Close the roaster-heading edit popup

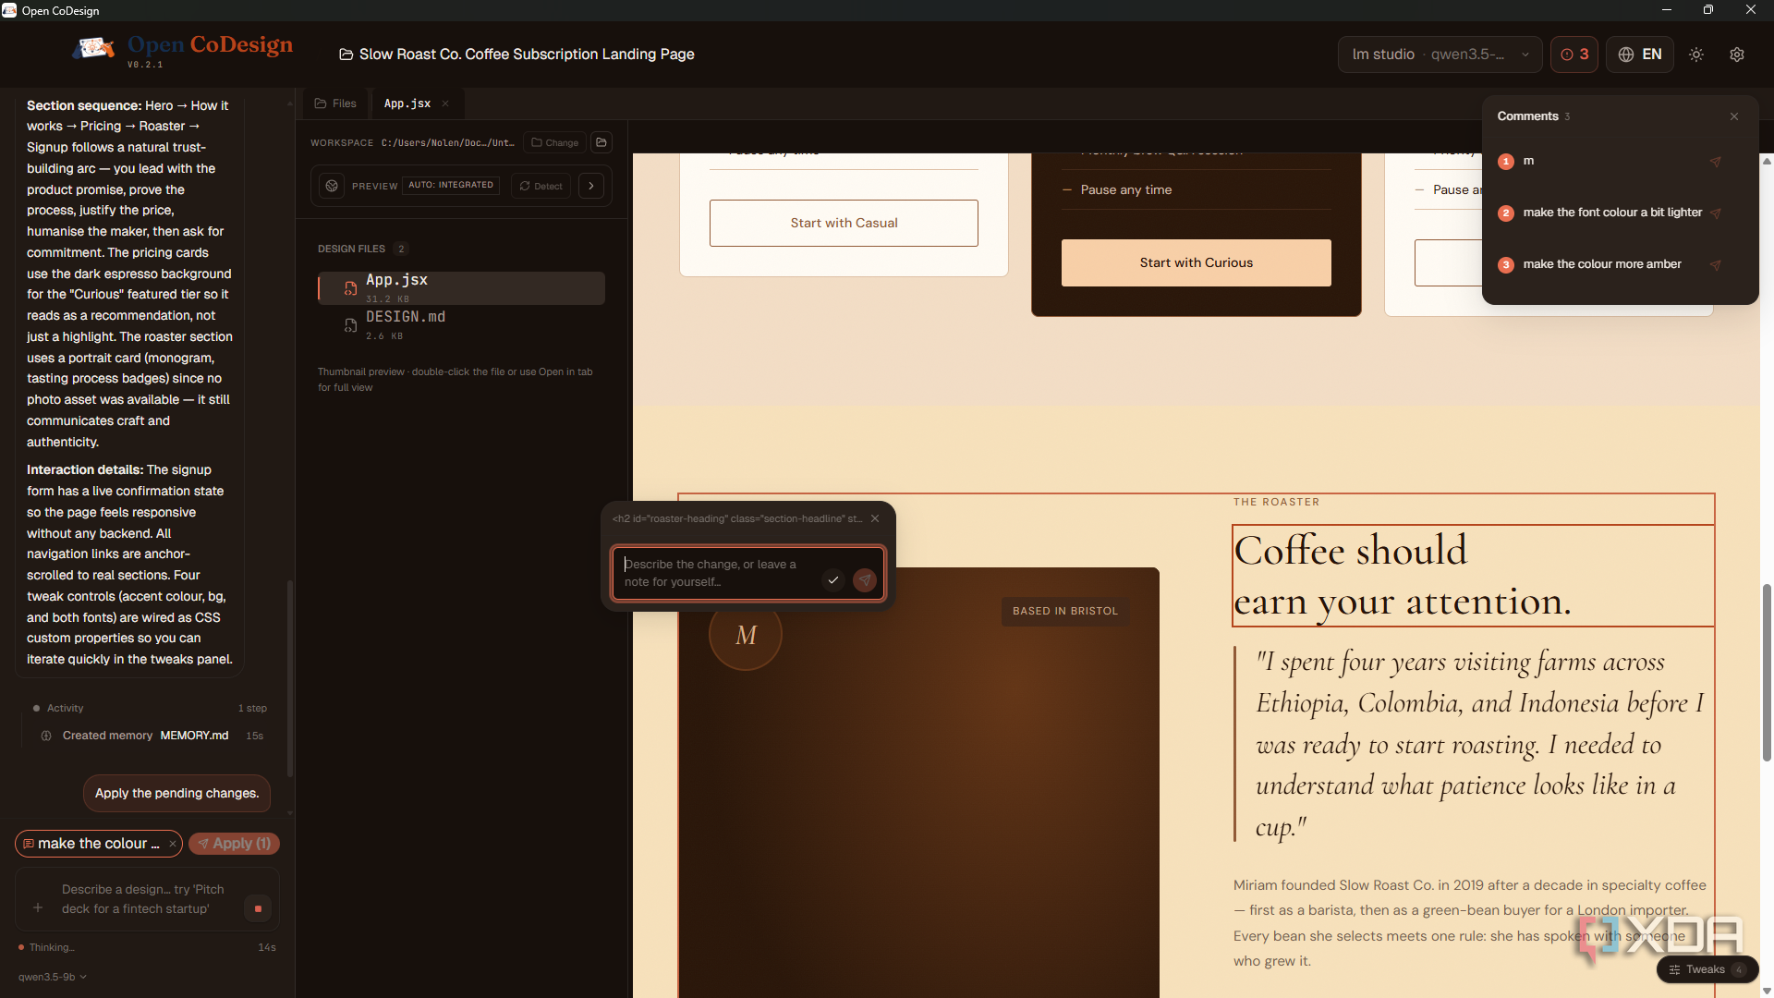875,518
